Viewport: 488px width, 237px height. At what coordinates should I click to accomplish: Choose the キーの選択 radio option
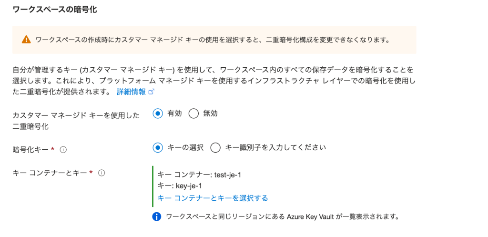[x=158, y=148]
